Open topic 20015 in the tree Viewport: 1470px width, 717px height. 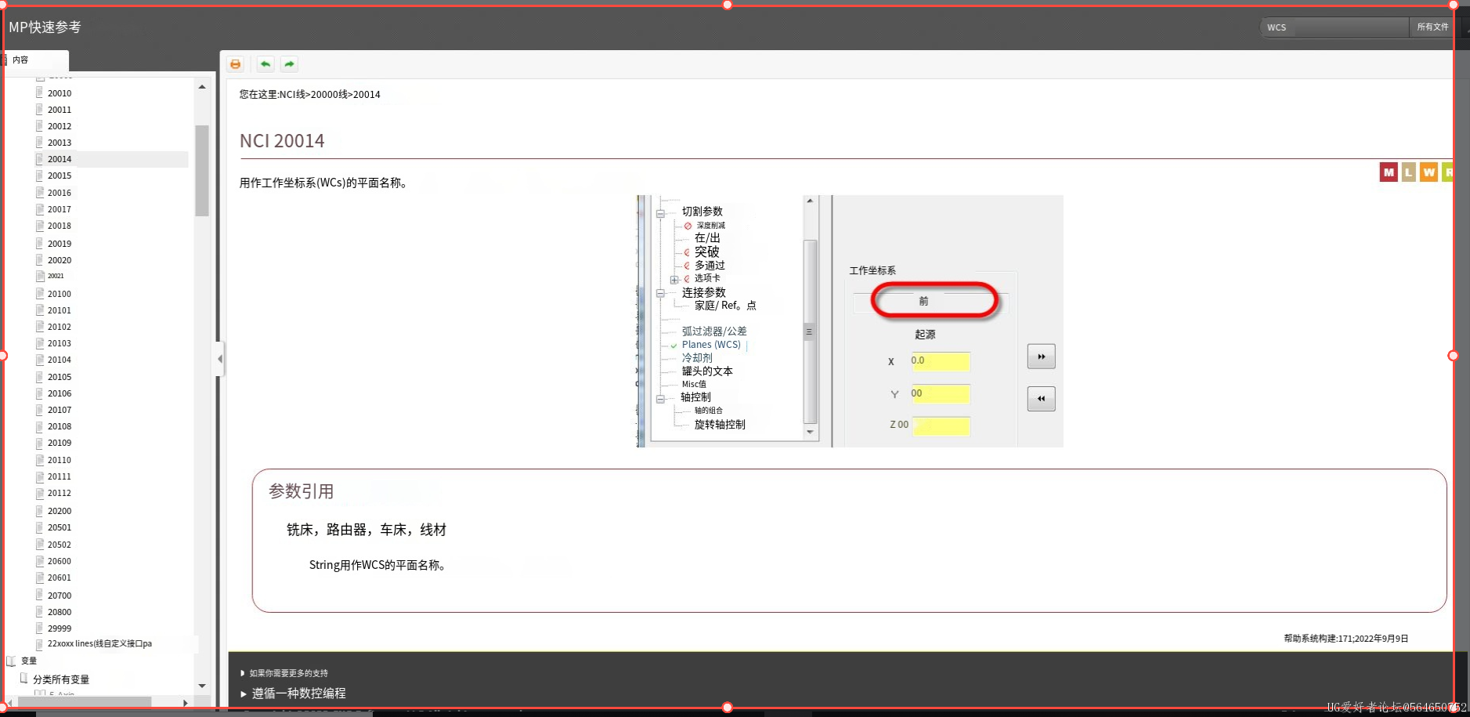(60, 176)
